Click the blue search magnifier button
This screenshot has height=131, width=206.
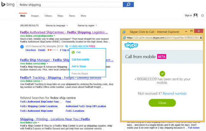click(128, 4)
